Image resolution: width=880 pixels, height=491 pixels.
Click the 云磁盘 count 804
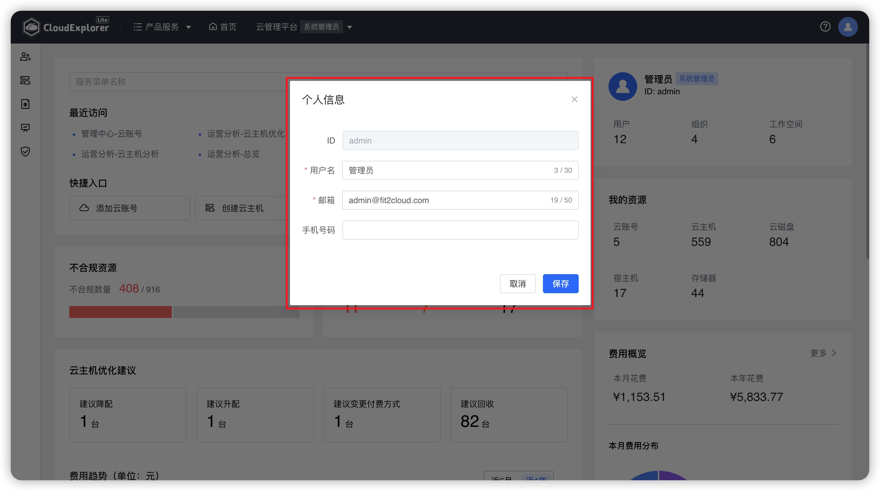click(779, 242)
